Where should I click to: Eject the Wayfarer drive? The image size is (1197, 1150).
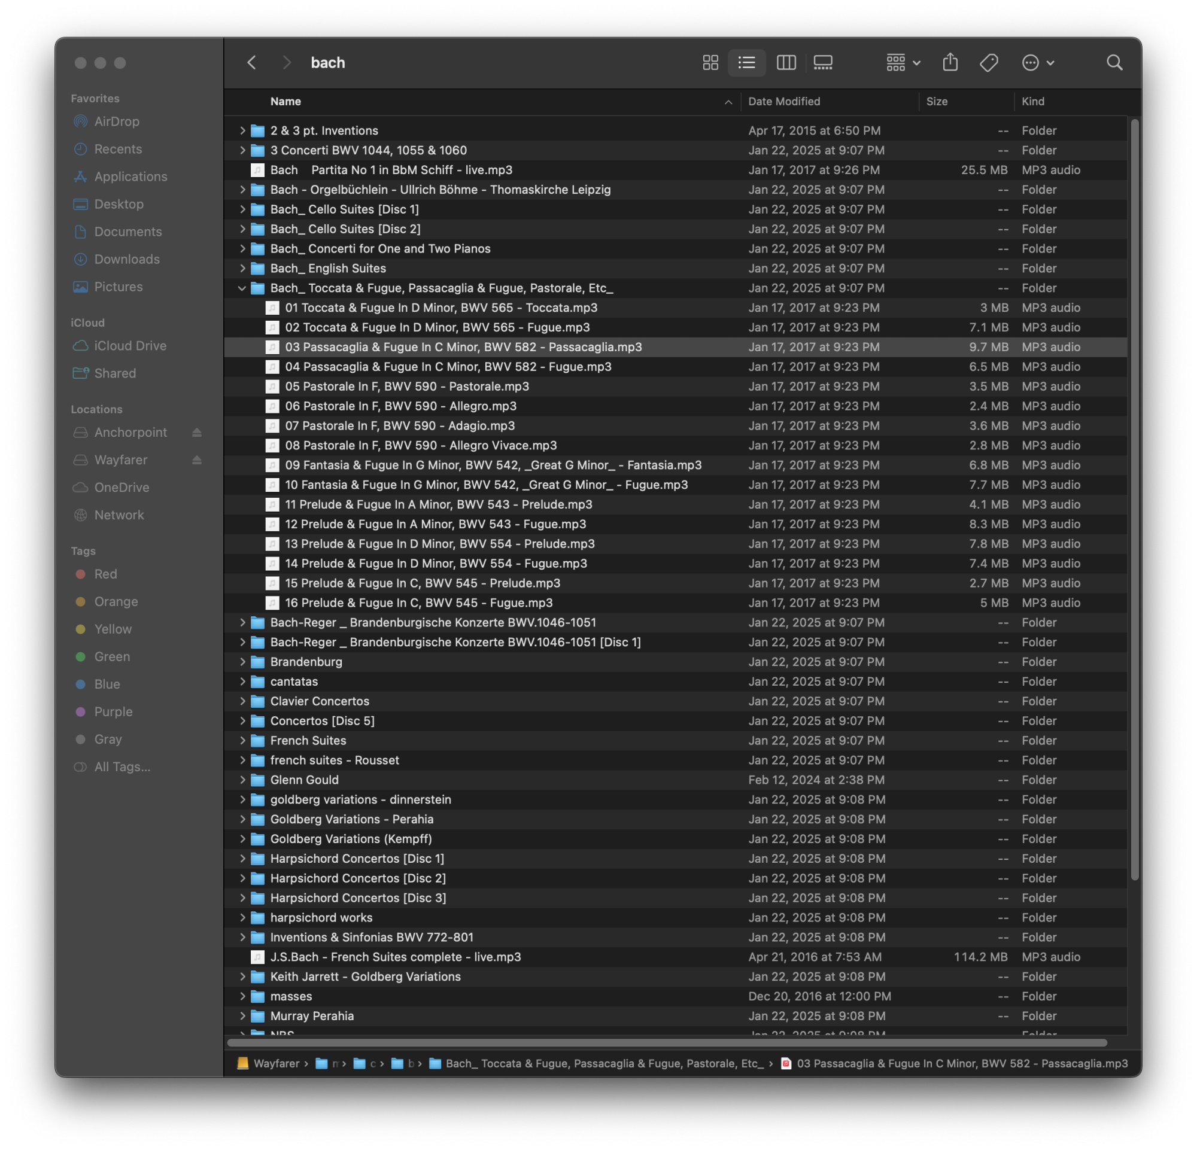[x=197, y=460]
